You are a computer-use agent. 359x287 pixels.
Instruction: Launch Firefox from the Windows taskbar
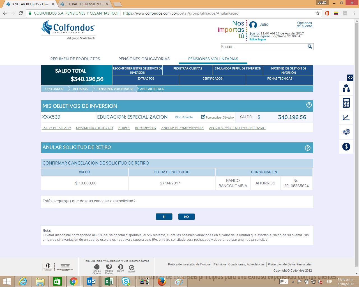pyautogui.click(x=162, y=281)
